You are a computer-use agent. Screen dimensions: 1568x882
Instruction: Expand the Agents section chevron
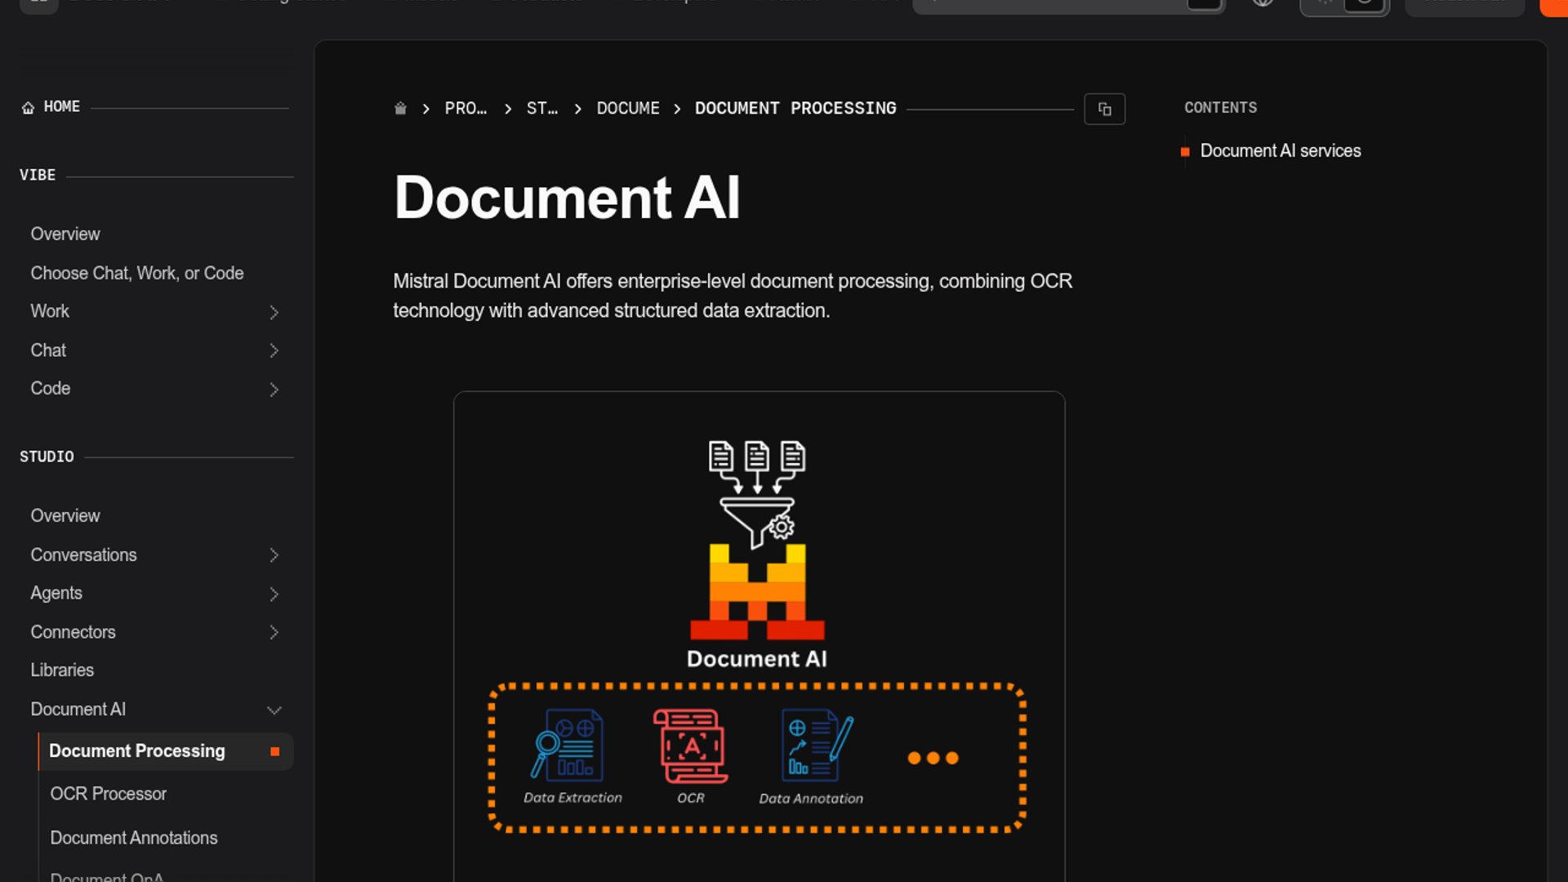[x=274, y=594]
